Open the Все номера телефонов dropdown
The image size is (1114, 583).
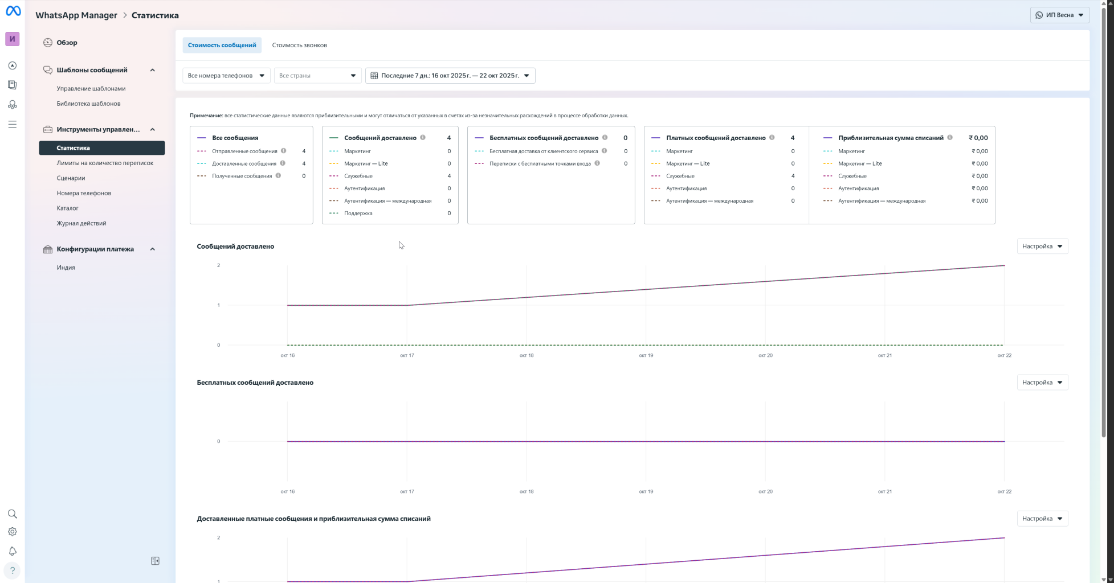click(226, 76)
